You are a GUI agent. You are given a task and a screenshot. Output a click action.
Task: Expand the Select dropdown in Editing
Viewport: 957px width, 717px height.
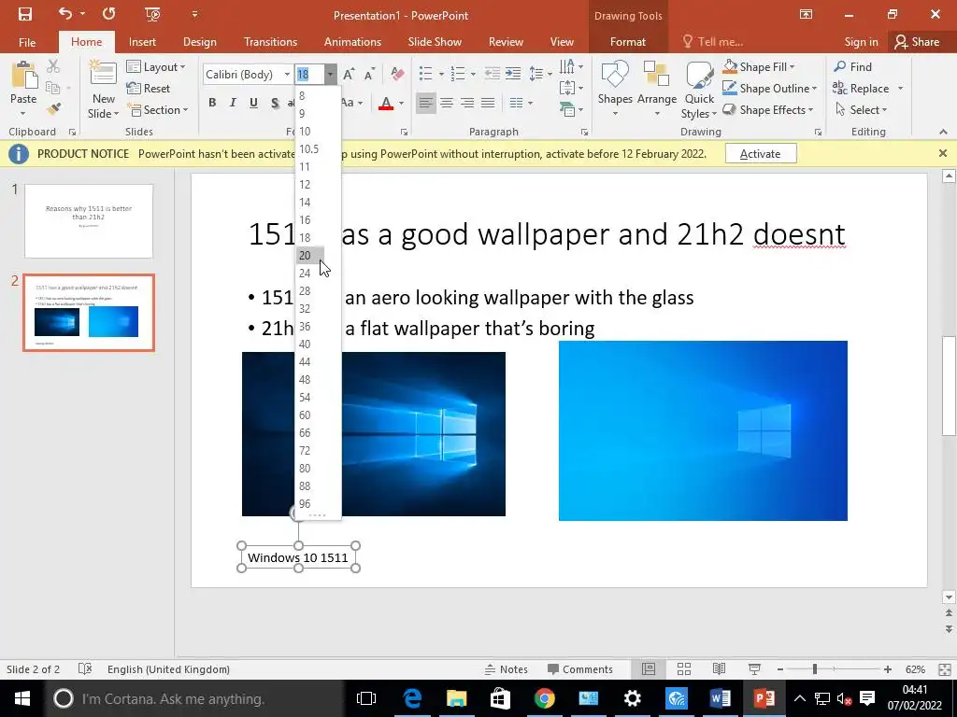[x=861, y=110]
